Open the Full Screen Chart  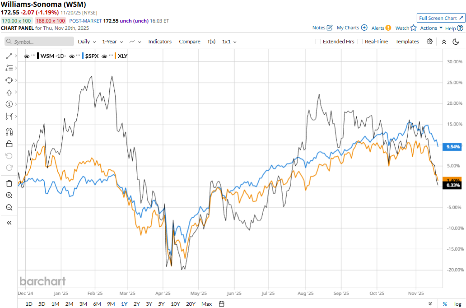point(441,18)
